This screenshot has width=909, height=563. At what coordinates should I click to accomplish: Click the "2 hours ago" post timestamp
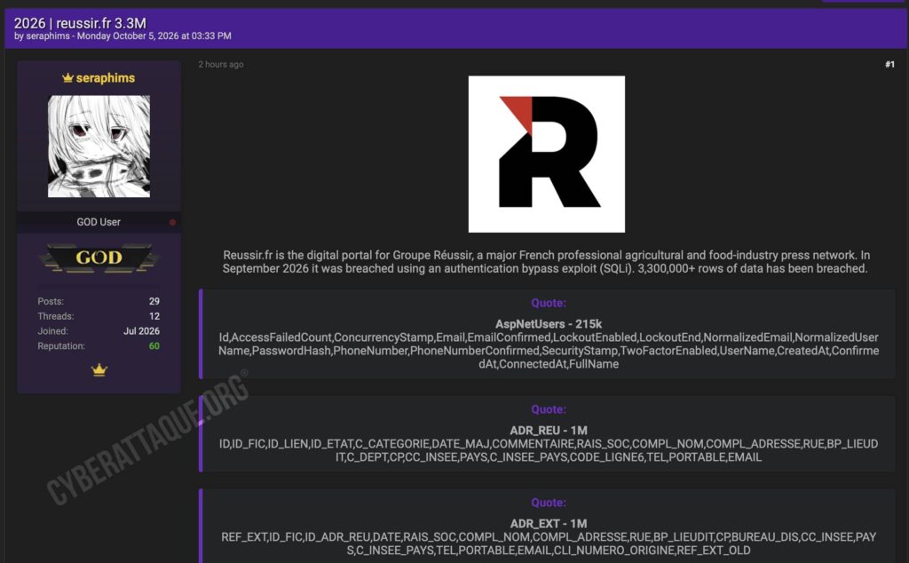click(x=221, y=64)
